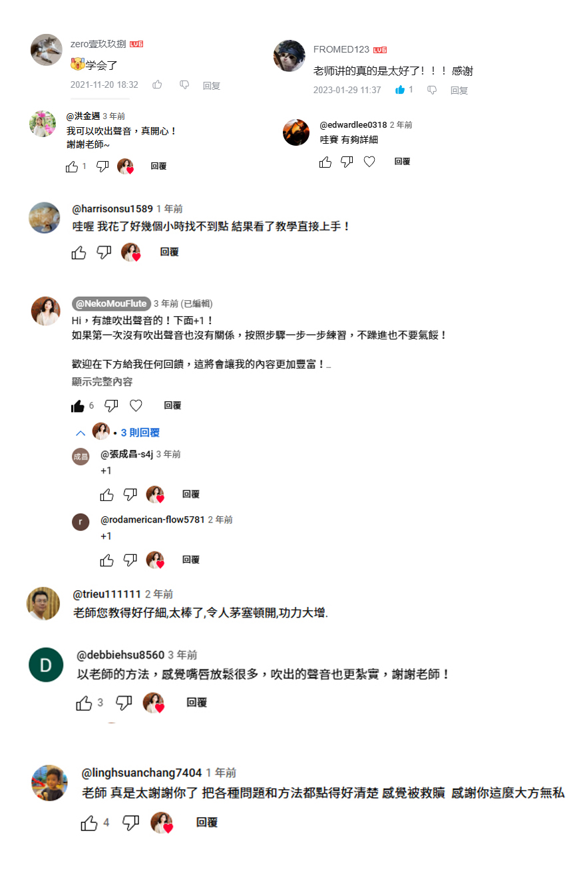
Task: Open the @NekoMouFlute channel badge
Action: pos(111,303)
